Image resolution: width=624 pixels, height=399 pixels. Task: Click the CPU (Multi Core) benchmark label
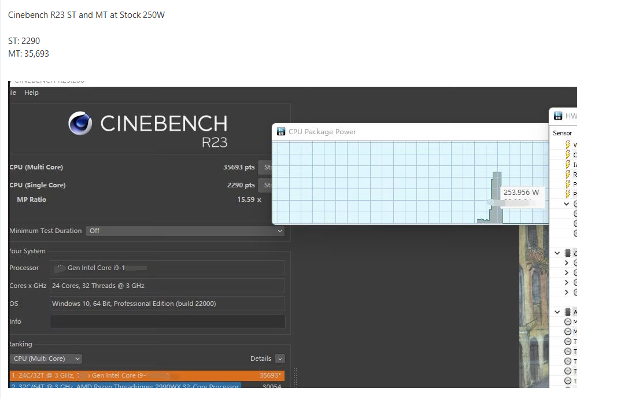[36, 167]
